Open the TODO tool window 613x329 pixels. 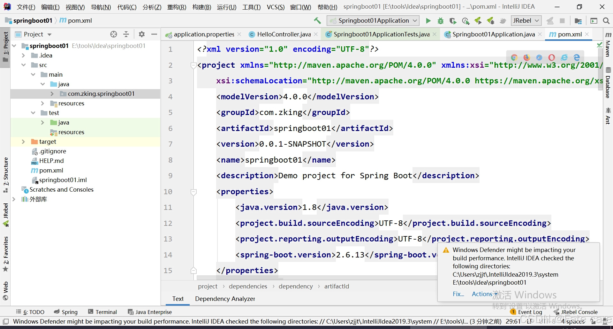(x=30, y=312)
